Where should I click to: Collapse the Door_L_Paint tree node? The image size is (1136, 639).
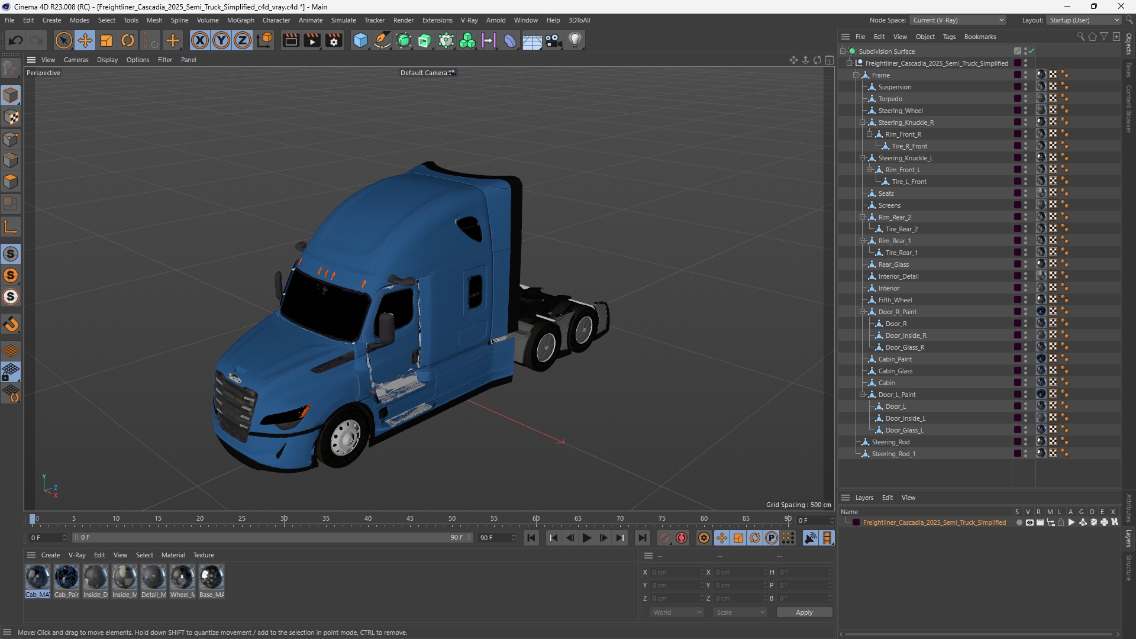point(863,395)
